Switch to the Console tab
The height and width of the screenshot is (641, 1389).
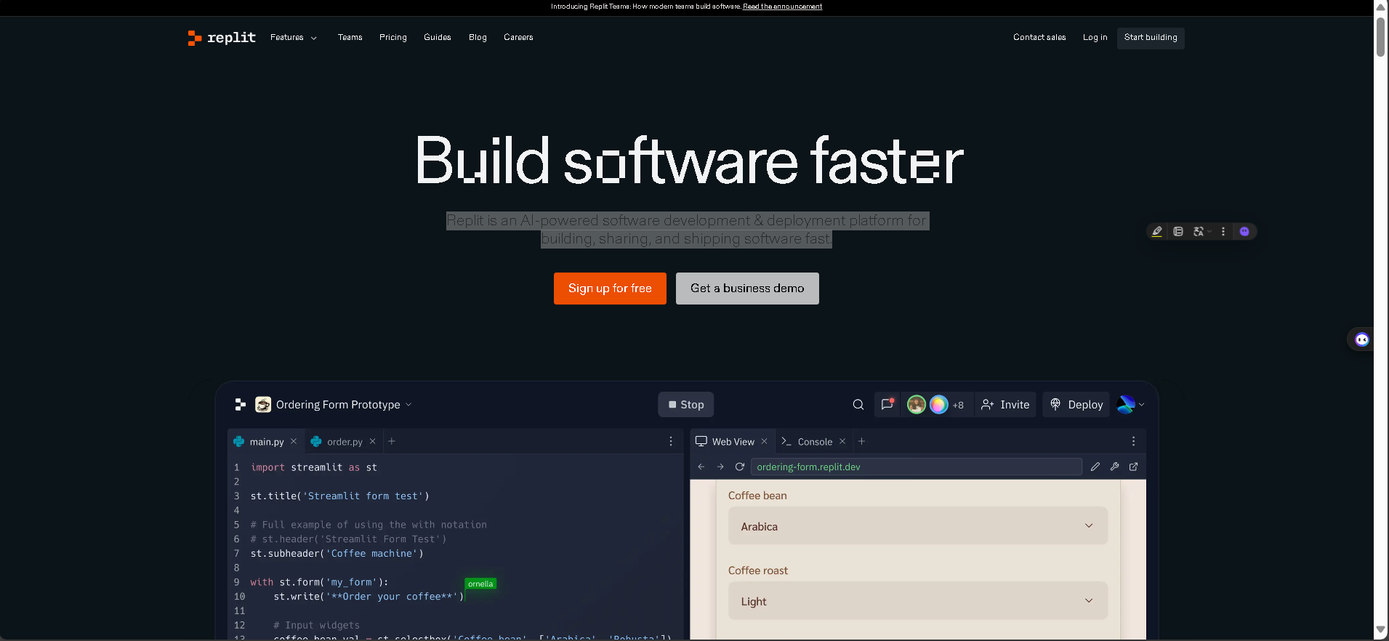pyautogui.click(x=815, y=441)
